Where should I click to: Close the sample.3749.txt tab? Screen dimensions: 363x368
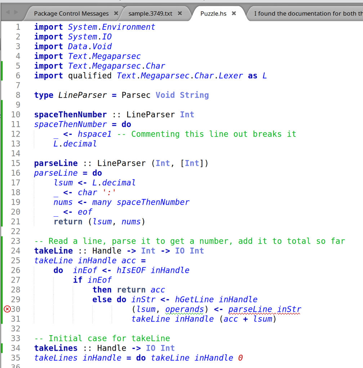[180, 13]
